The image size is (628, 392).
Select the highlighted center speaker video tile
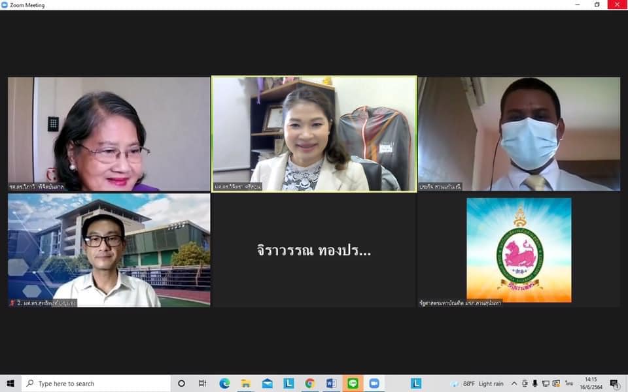314,134
